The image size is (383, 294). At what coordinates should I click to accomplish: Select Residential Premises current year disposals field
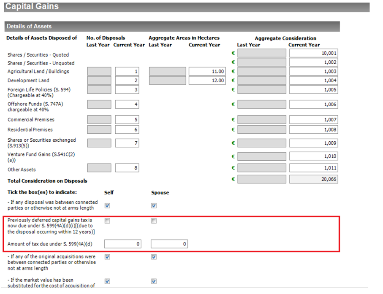(x=127, y=129)
